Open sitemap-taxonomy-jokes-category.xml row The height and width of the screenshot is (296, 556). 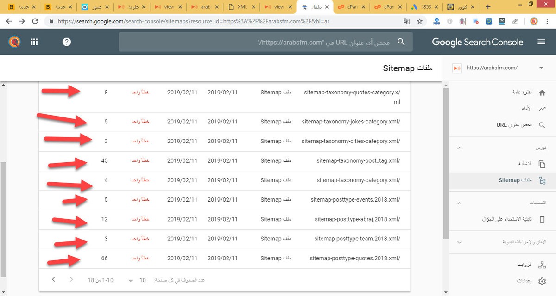tap(225, 122)
